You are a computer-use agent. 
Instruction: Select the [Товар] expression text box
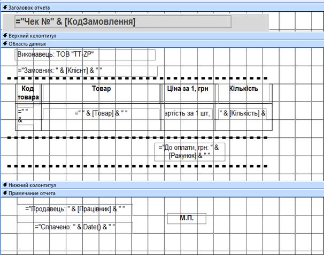[101, 114]
